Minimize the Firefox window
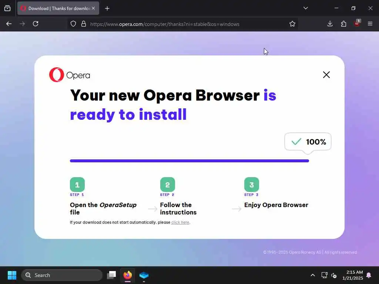Screen dimensions: 379x284 [336, 8]
